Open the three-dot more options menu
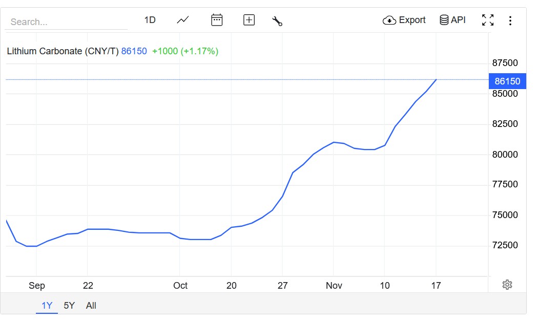Screen dimensions: 537x322 point(510,20)
